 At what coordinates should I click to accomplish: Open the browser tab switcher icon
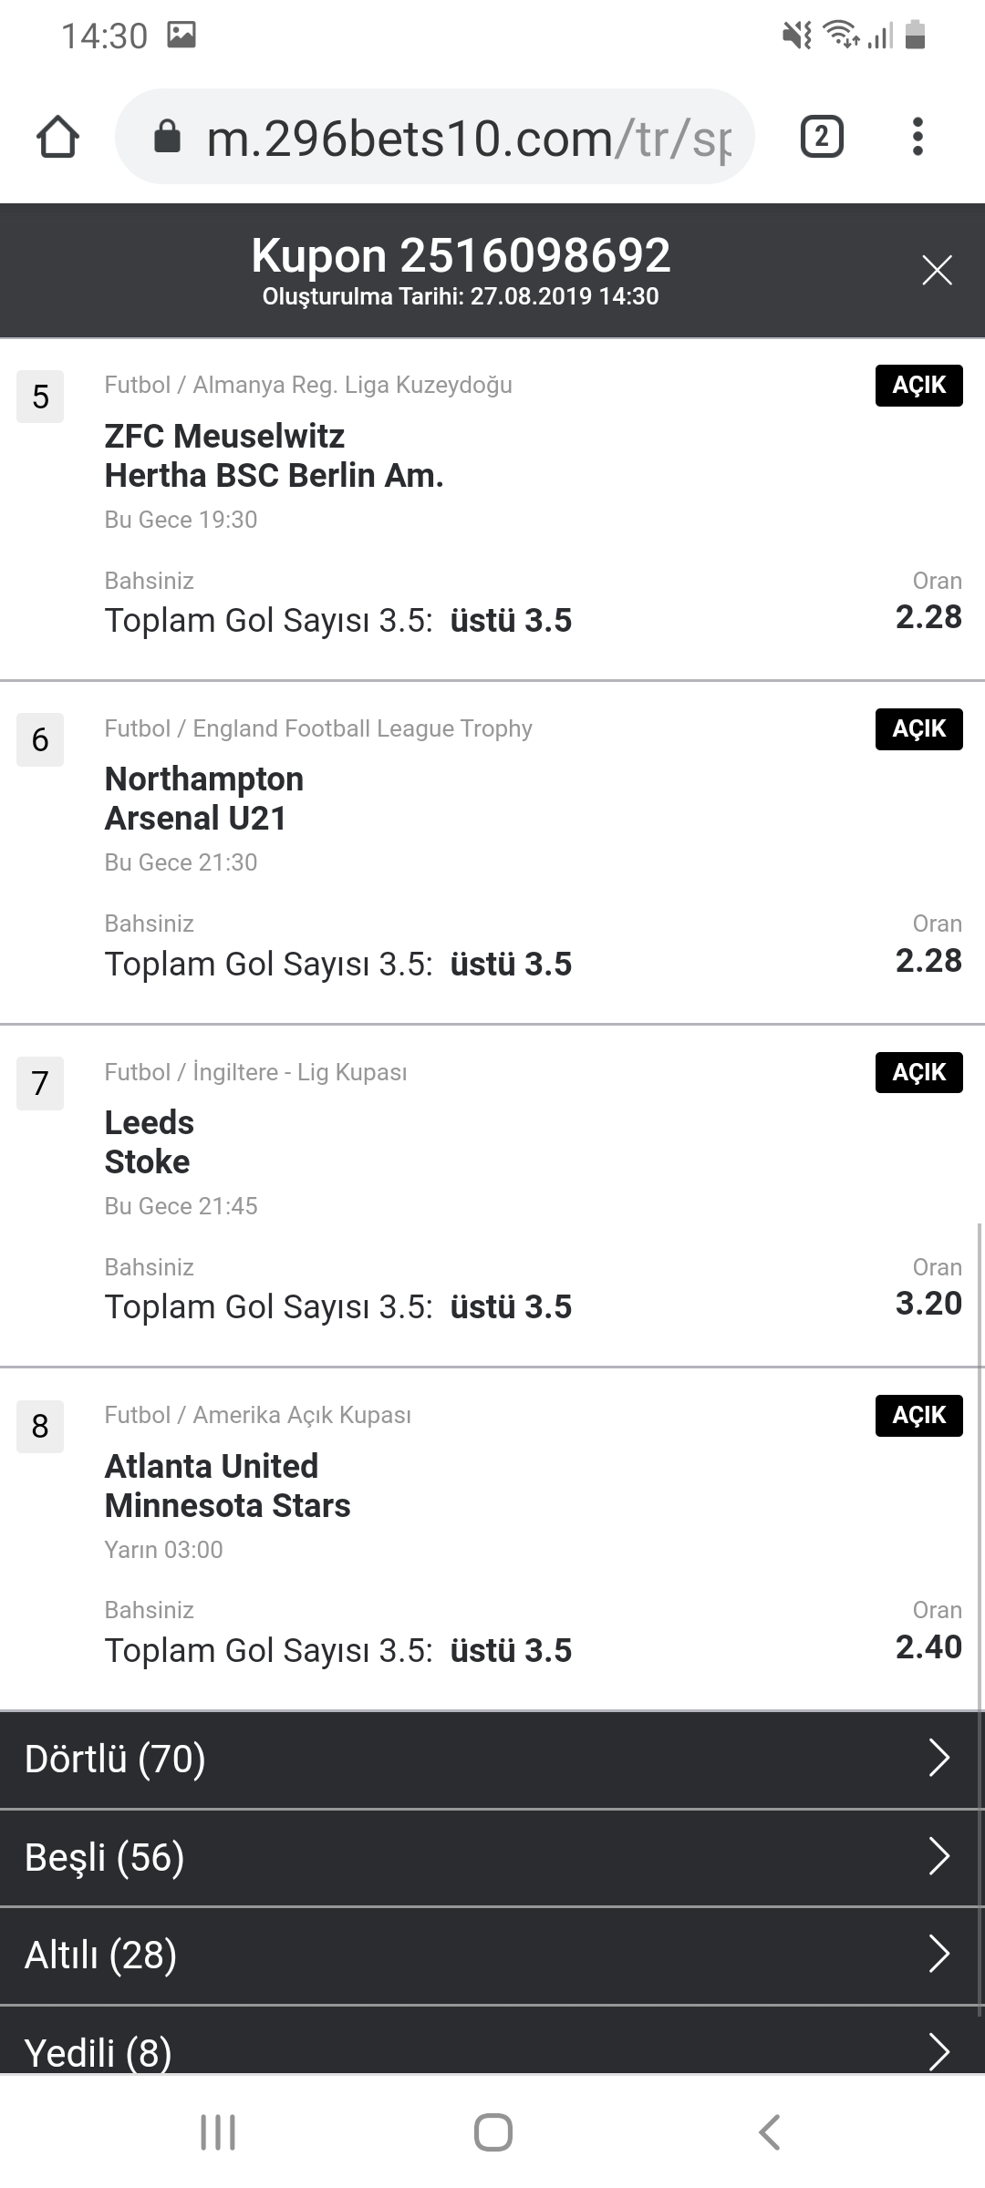pos(822,138)
